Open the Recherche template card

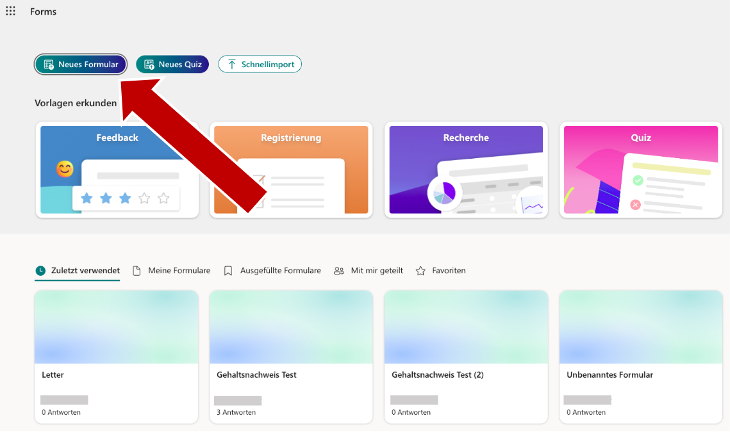466,170
